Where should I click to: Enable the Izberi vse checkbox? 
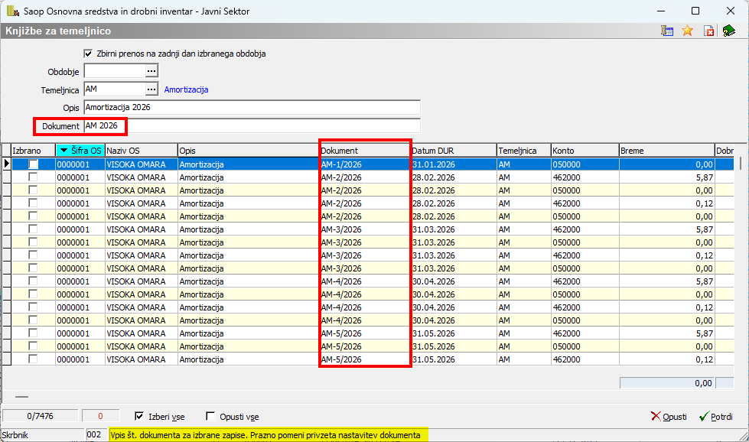click(139, 417)
